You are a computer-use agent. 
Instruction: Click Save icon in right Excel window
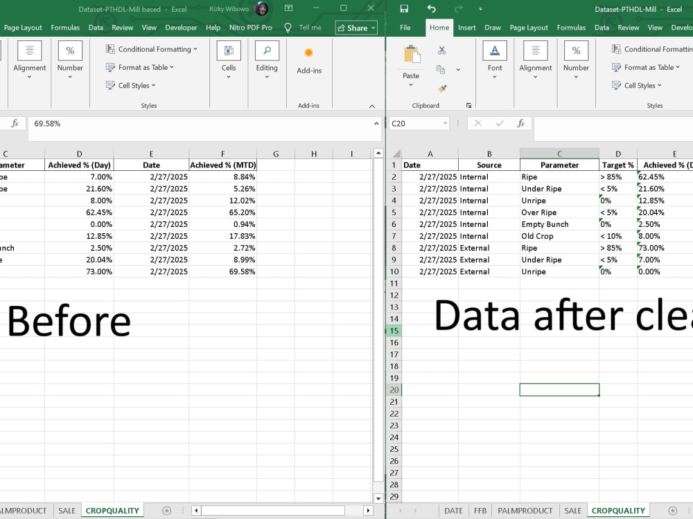(x=404, y=9)
